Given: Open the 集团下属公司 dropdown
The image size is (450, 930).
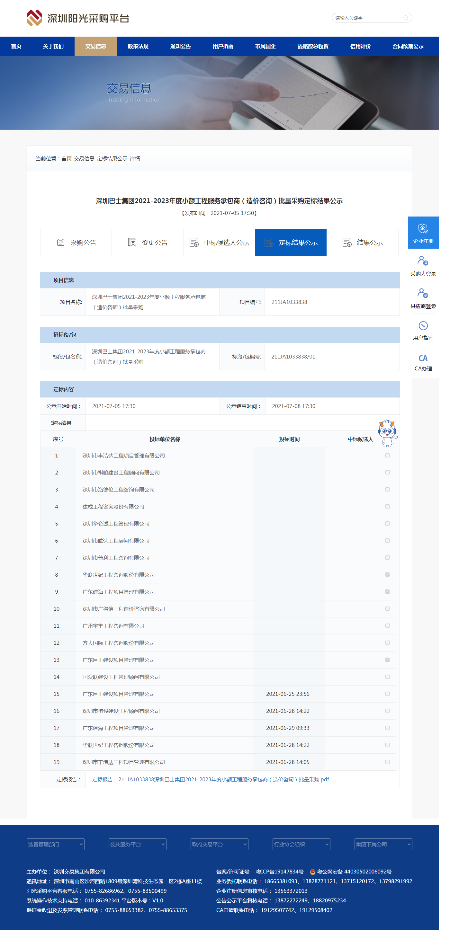Looking at the screenshot, I should (383, 844).
